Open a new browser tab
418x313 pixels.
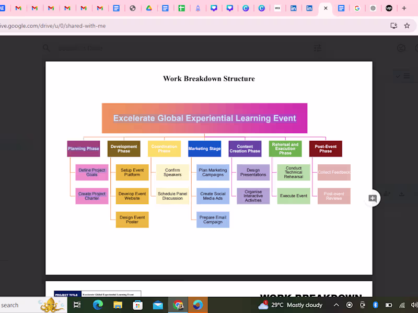(x=404, y=8)
